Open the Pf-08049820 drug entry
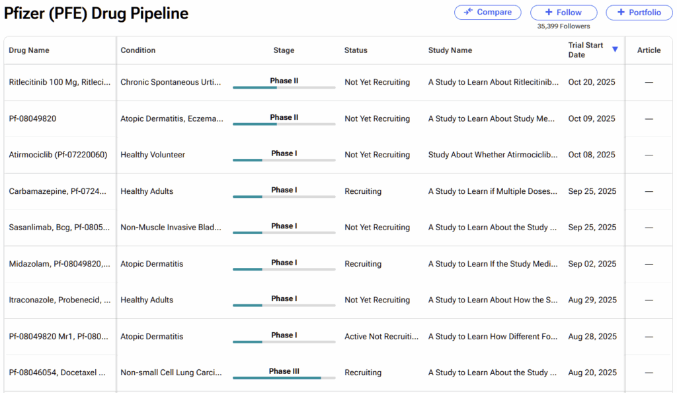Viewport: 677px width, 393px height. 32,119
